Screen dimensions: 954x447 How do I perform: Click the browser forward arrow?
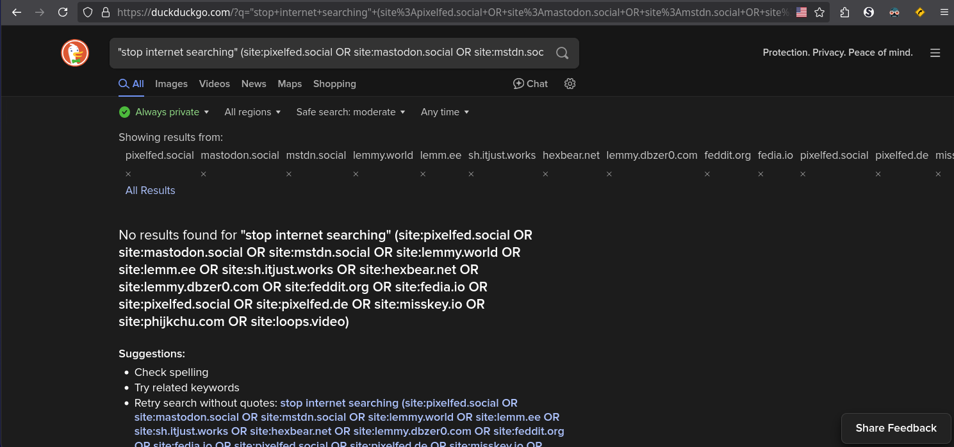(x=40, y=12)
